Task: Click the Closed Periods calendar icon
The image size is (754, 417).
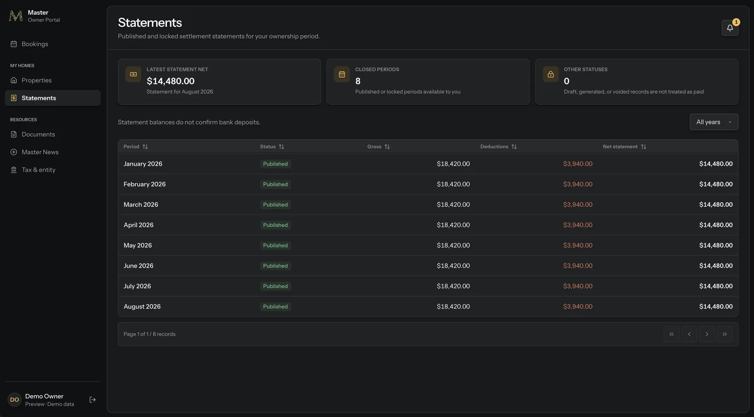Action: click(x=342, y=74)
